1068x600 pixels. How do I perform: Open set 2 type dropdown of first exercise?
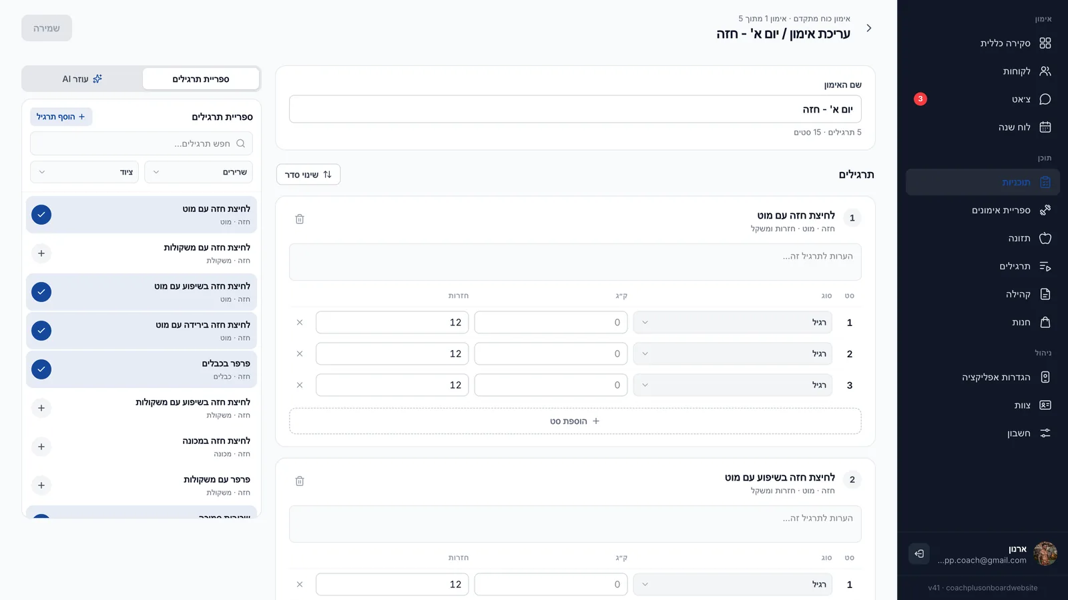[x=732, y=354]
